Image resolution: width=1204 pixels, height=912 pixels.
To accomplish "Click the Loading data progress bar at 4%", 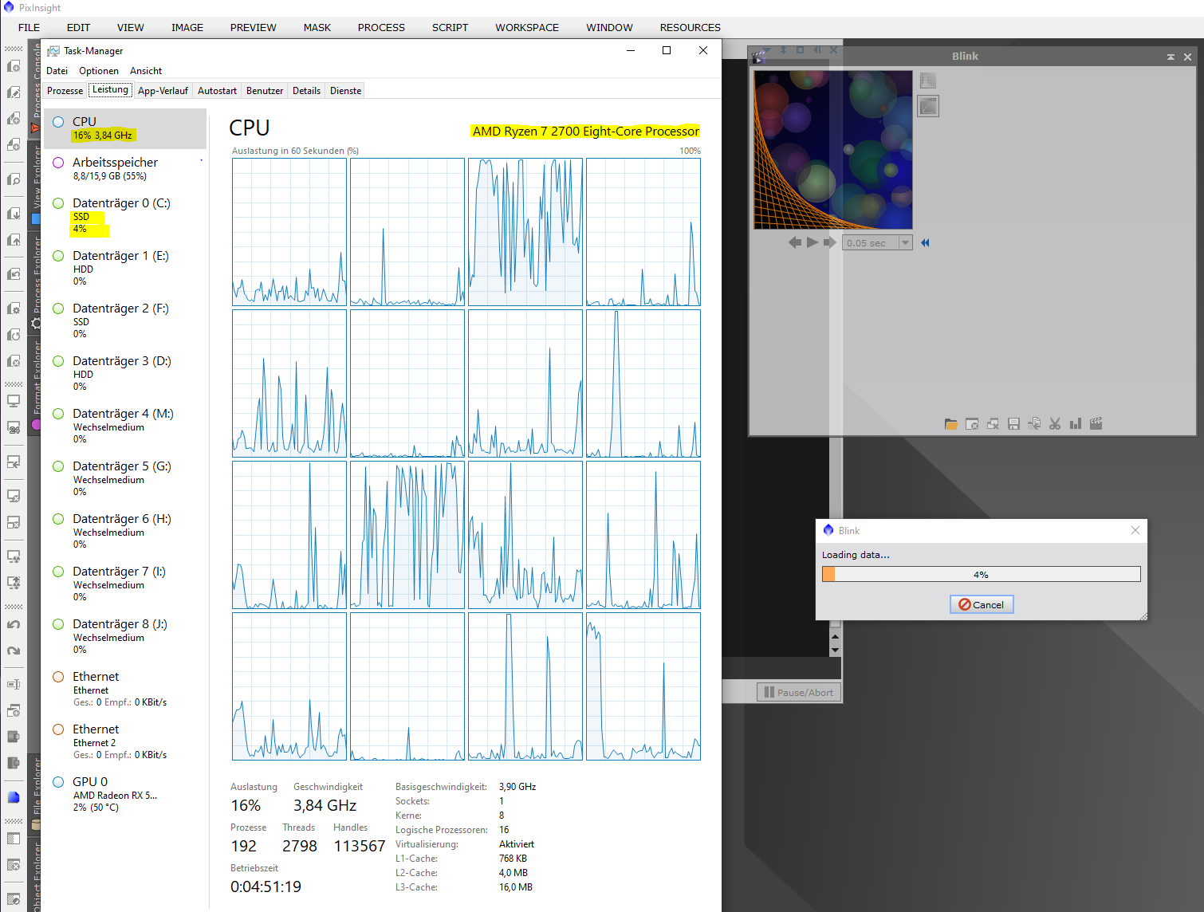I will (981, 574).
